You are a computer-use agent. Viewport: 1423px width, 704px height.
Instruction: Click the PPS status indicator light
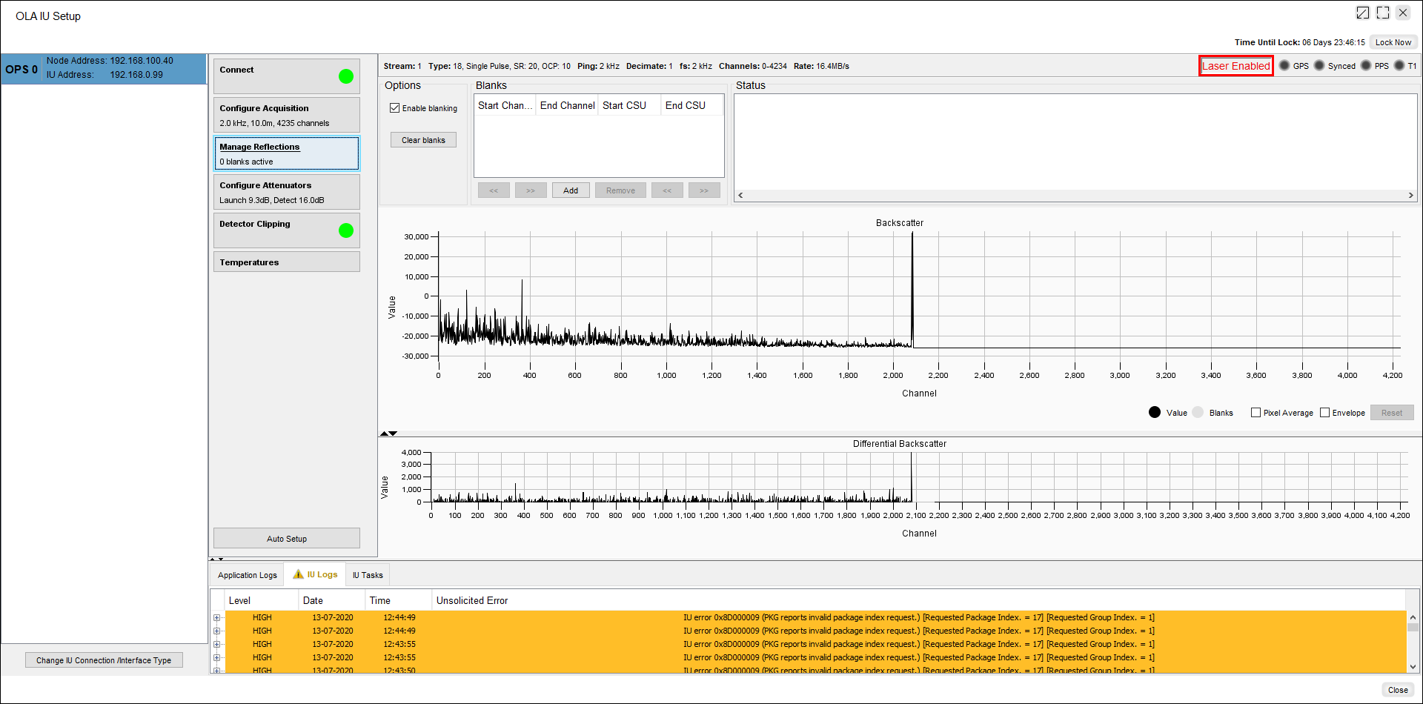[x=1366, y=66]
